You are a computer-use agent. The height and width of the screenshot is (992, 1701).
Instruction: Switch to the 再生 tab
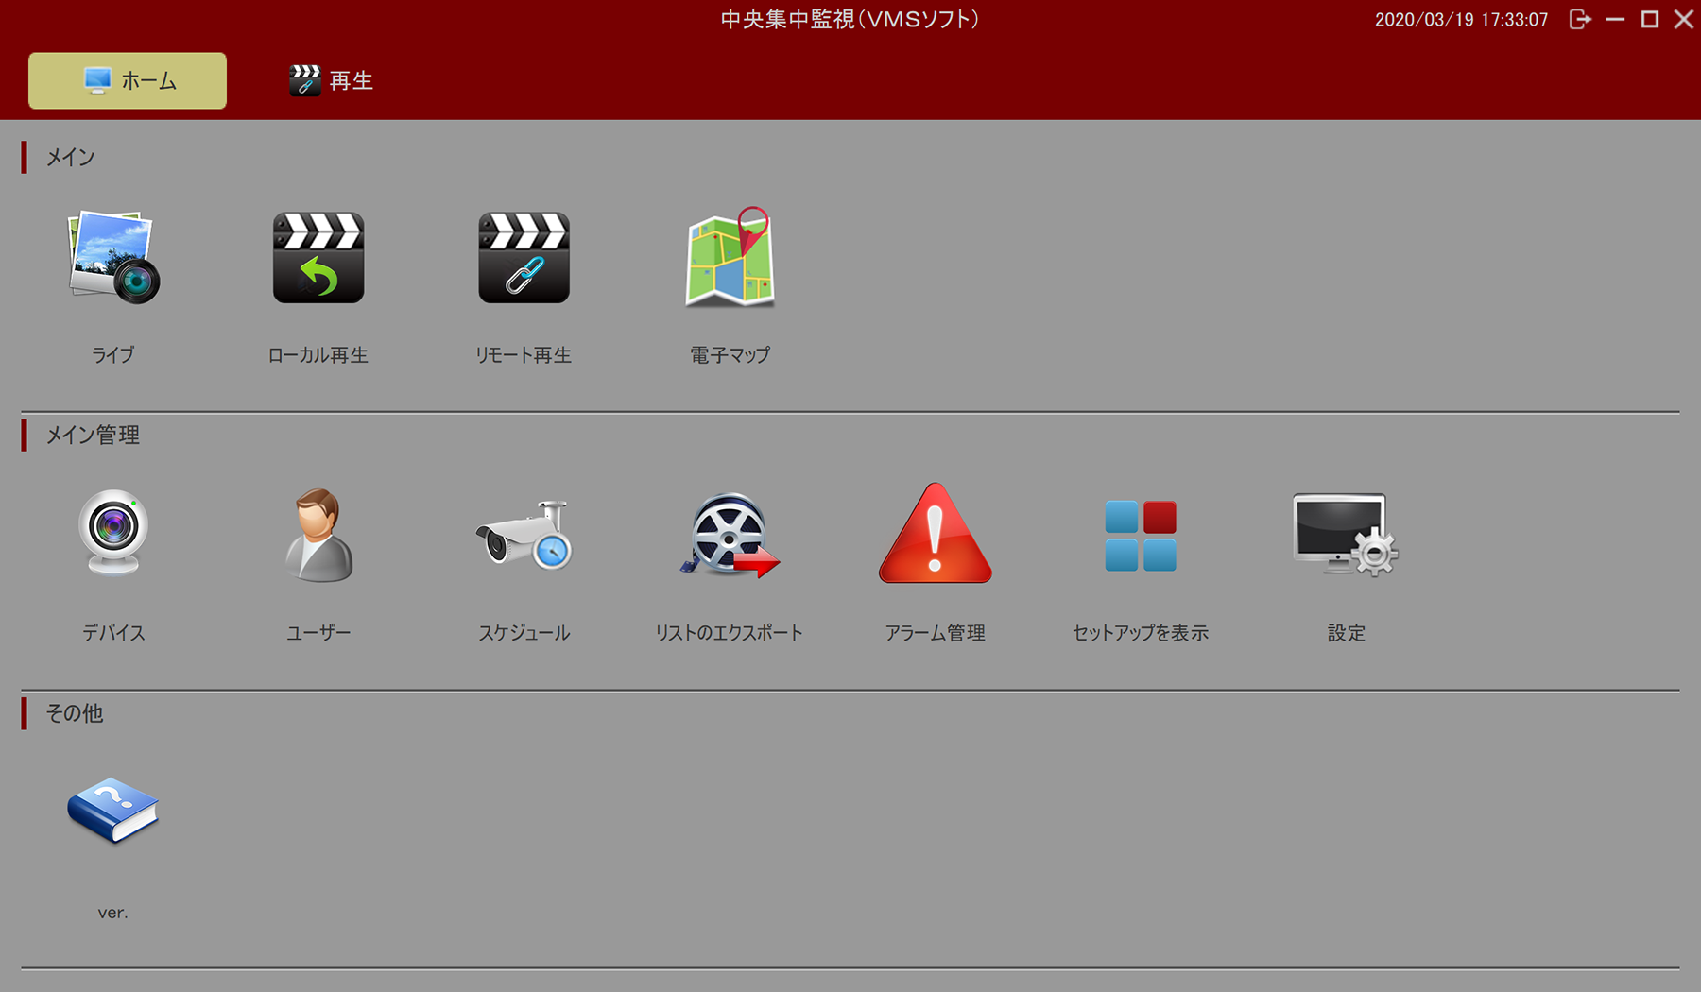[332, 81]
